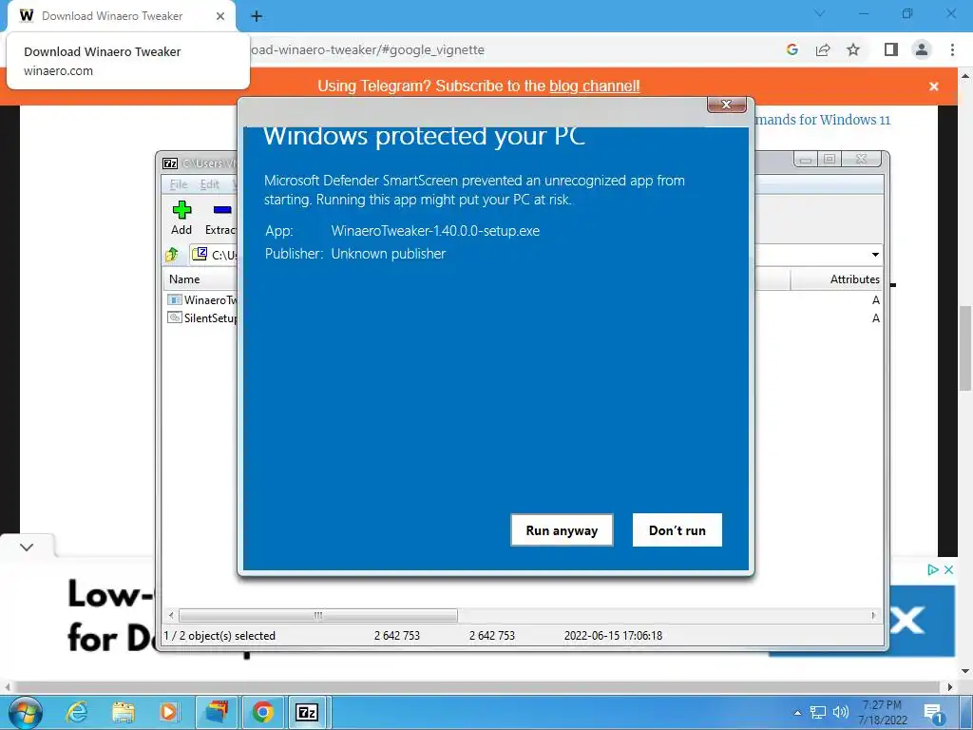Open the blog channel link
Screen dimensions: 973x730
coord(594,86)
